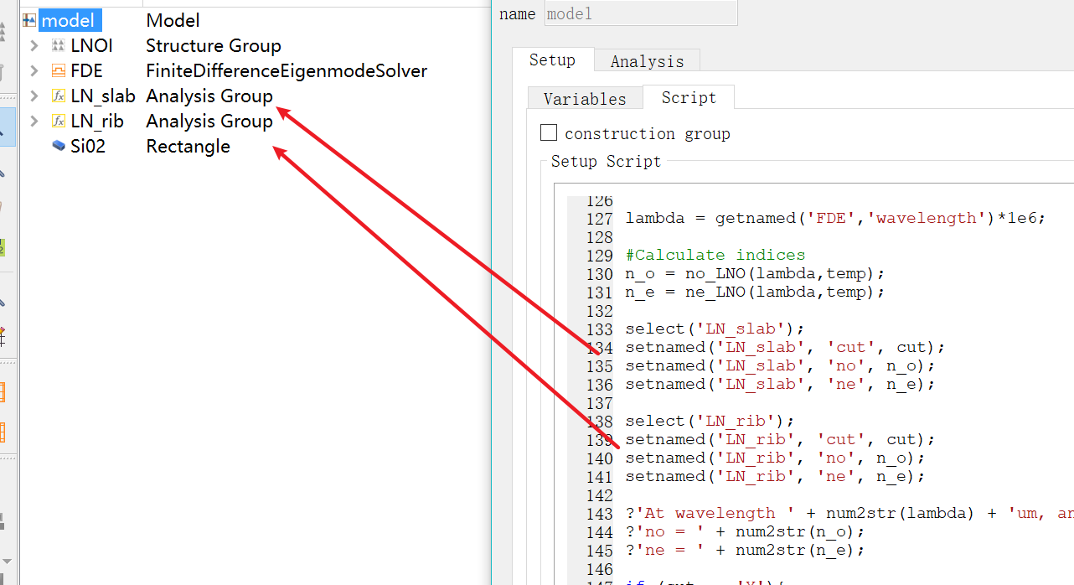Click the blue rectangle icon beside Si02
The image size is (1074, 585).
(58, 146)
